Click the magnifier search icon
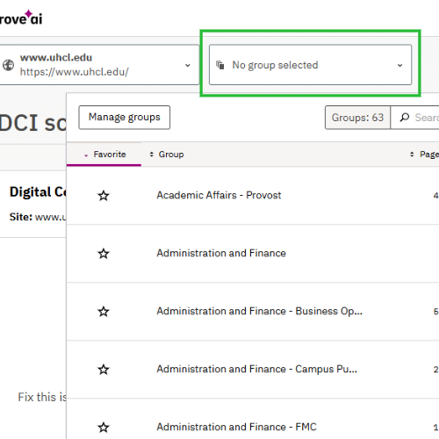439x439 pixels. click(405, 118)
